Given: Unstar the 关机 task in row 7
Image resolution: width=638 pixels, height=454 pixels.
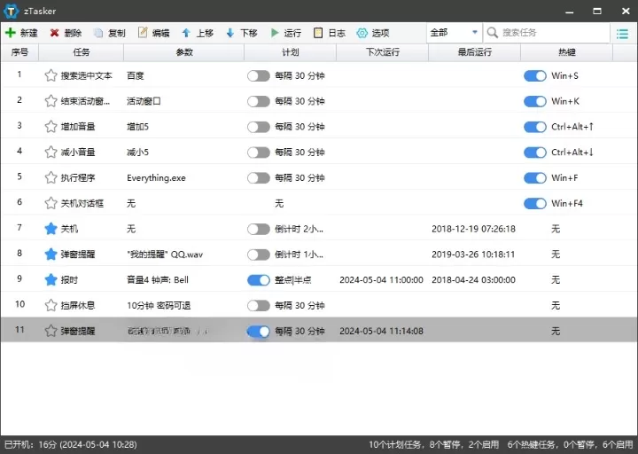Looking at the screenshot, I should [51, 229].
